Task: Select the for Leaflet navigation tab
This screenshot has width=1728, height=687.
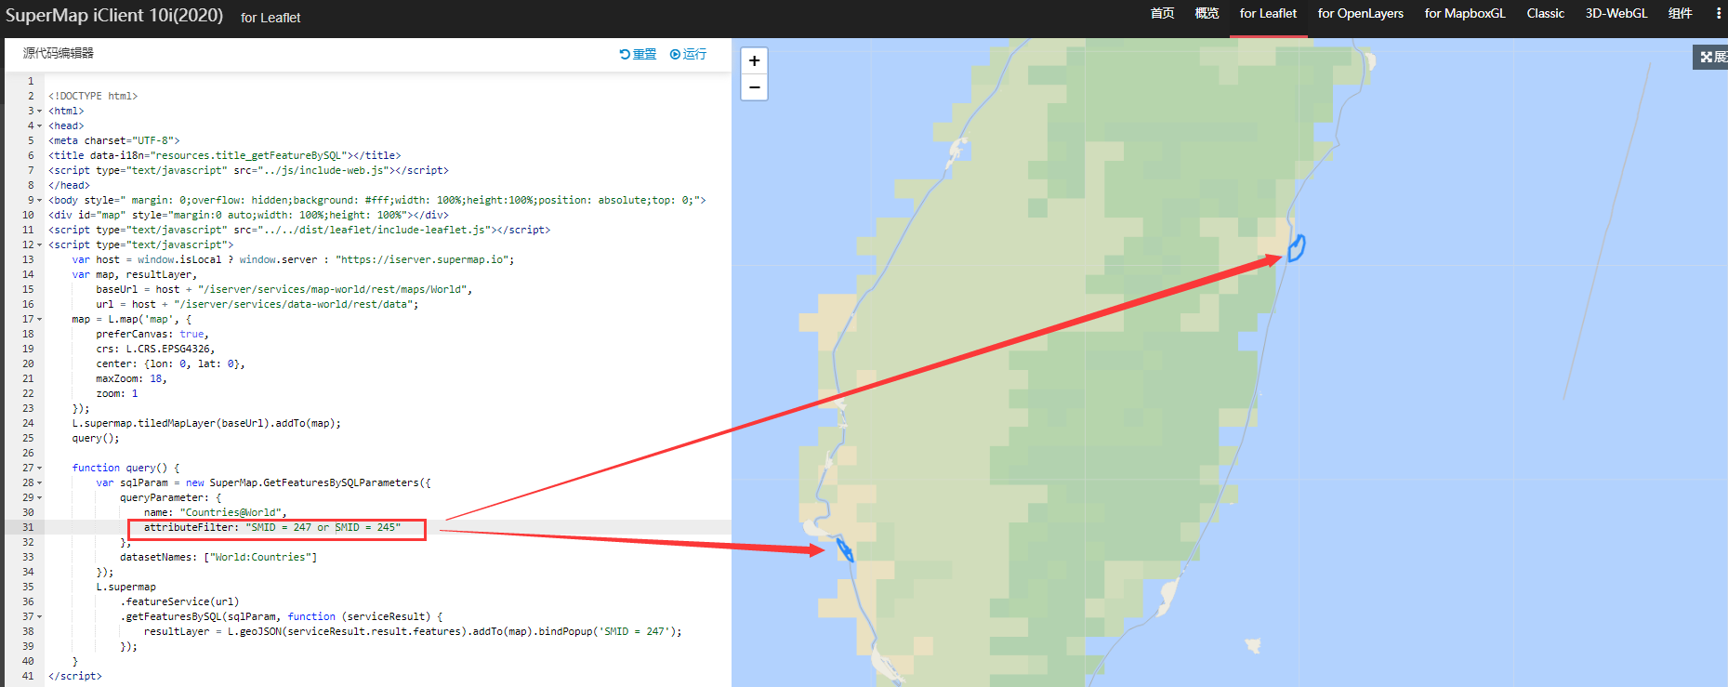Action: tap(1268, 13)
